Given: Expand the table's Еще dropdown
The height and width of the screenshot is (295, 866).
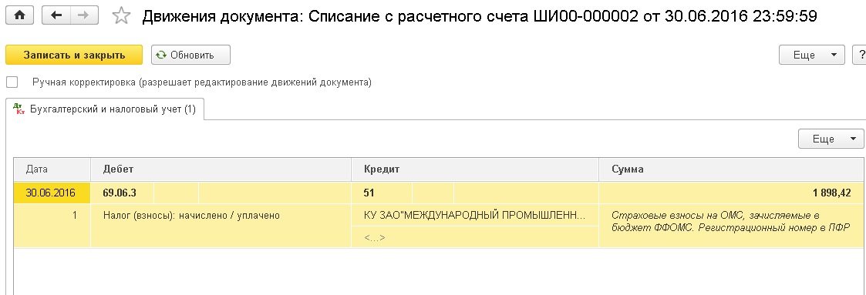Looking at the screenshot, I should tap(831, 139).
